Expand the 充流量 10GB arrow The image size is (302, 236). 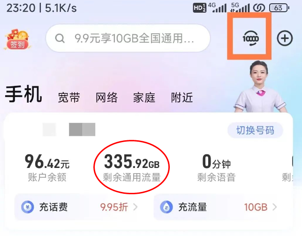(275, 207)
